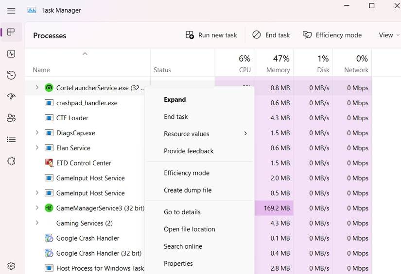Switch to Users page icon

coord(11,118)
